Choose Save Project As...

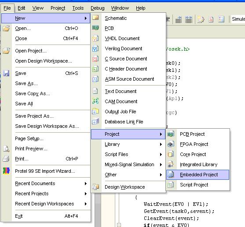34,116
